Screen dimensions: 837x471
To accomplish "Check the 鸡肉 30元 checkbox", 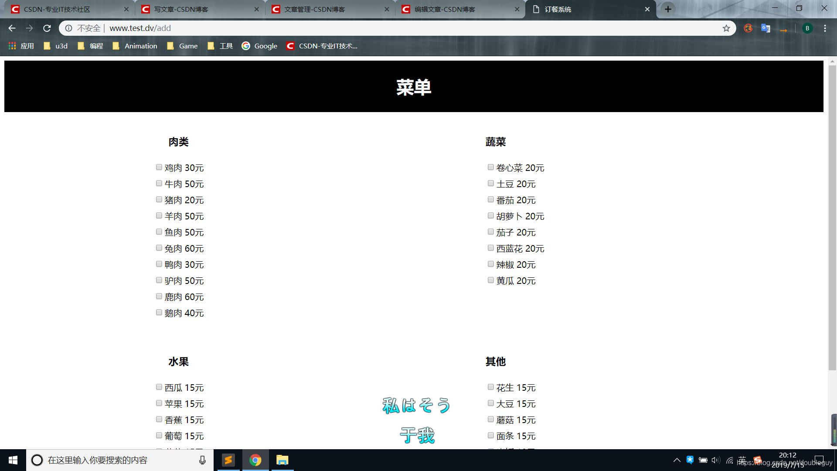I will pyautogui.click(x=159, y=167).
